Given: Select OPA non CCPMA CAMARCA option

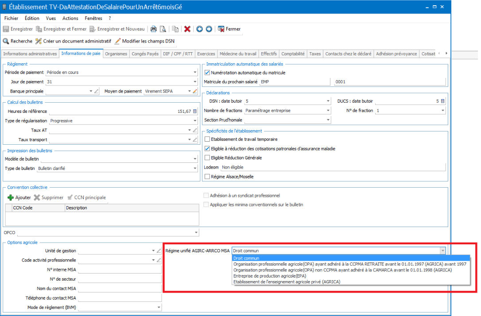Looking at the screenshot, I should 351,270.
